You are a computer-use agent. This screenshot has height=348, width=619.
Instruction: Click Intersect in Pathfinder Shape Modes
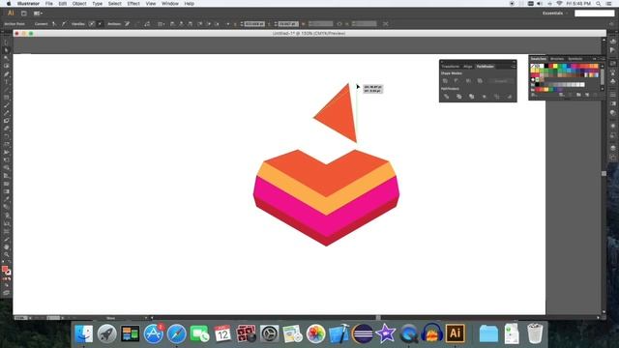coord(468,81)
